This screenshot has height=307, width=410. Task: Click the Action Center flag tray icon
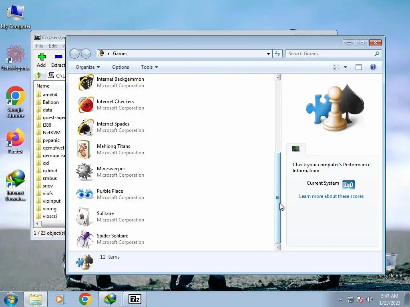coord(360,299)
